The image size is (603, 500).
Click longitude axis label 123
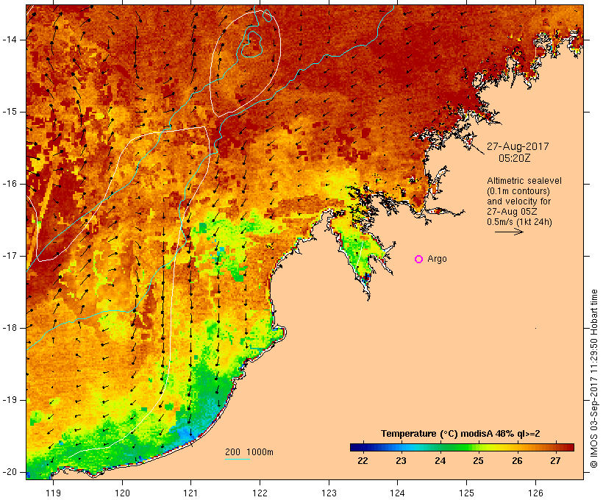click(329, 493)
